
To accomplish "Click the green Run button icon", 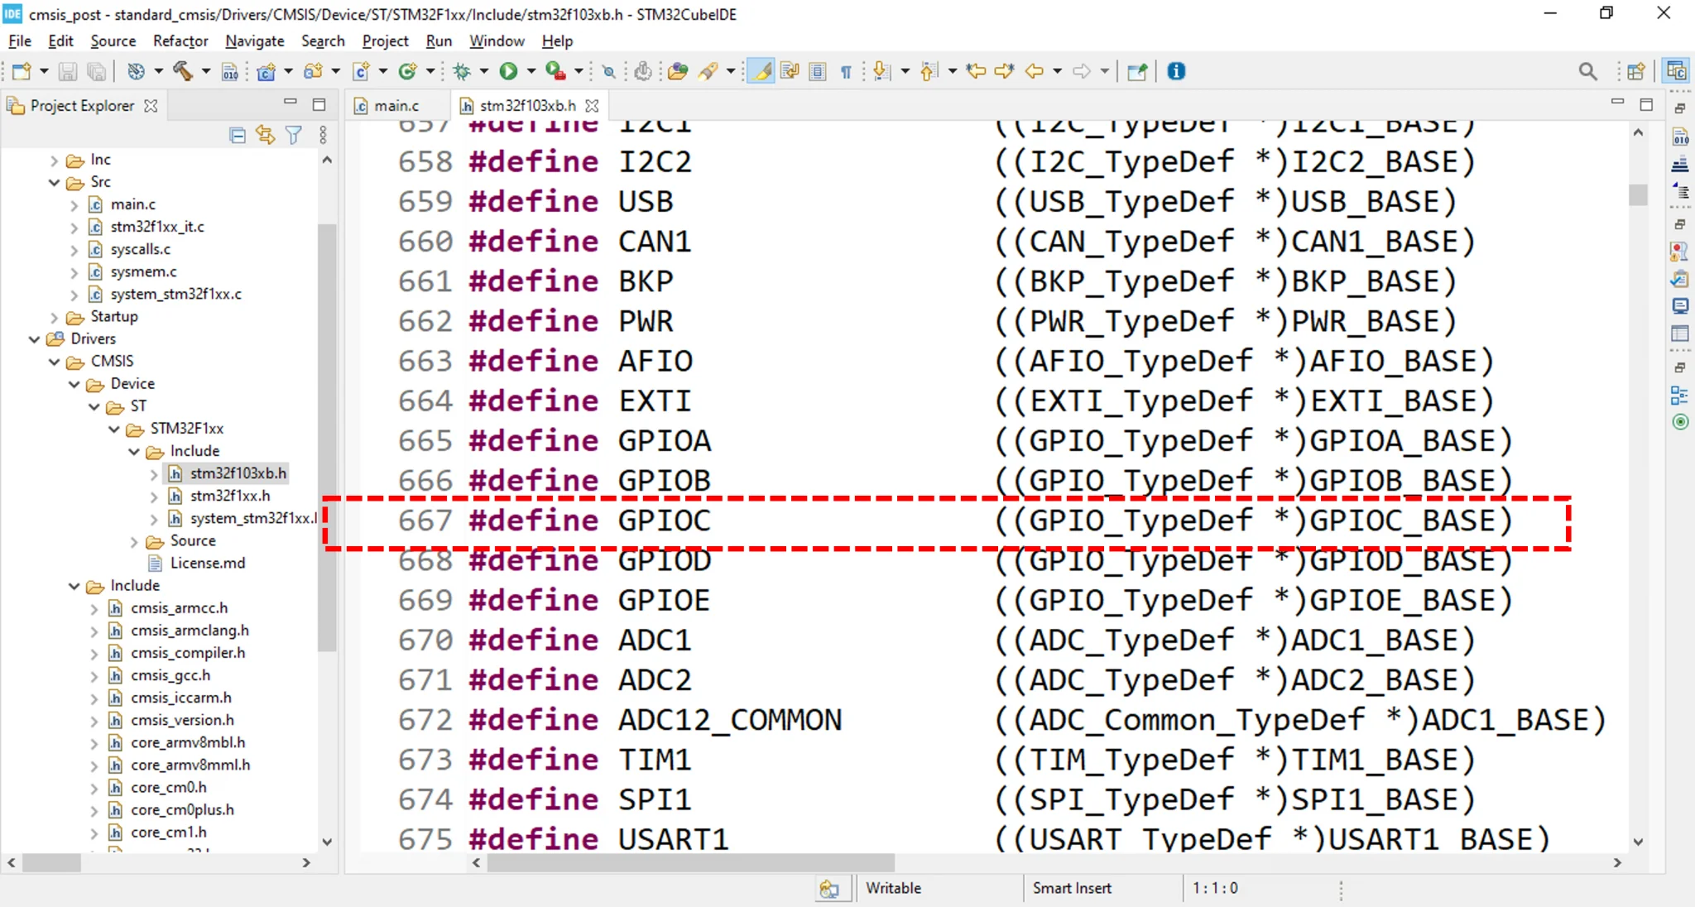I will [x=508, y=71].
